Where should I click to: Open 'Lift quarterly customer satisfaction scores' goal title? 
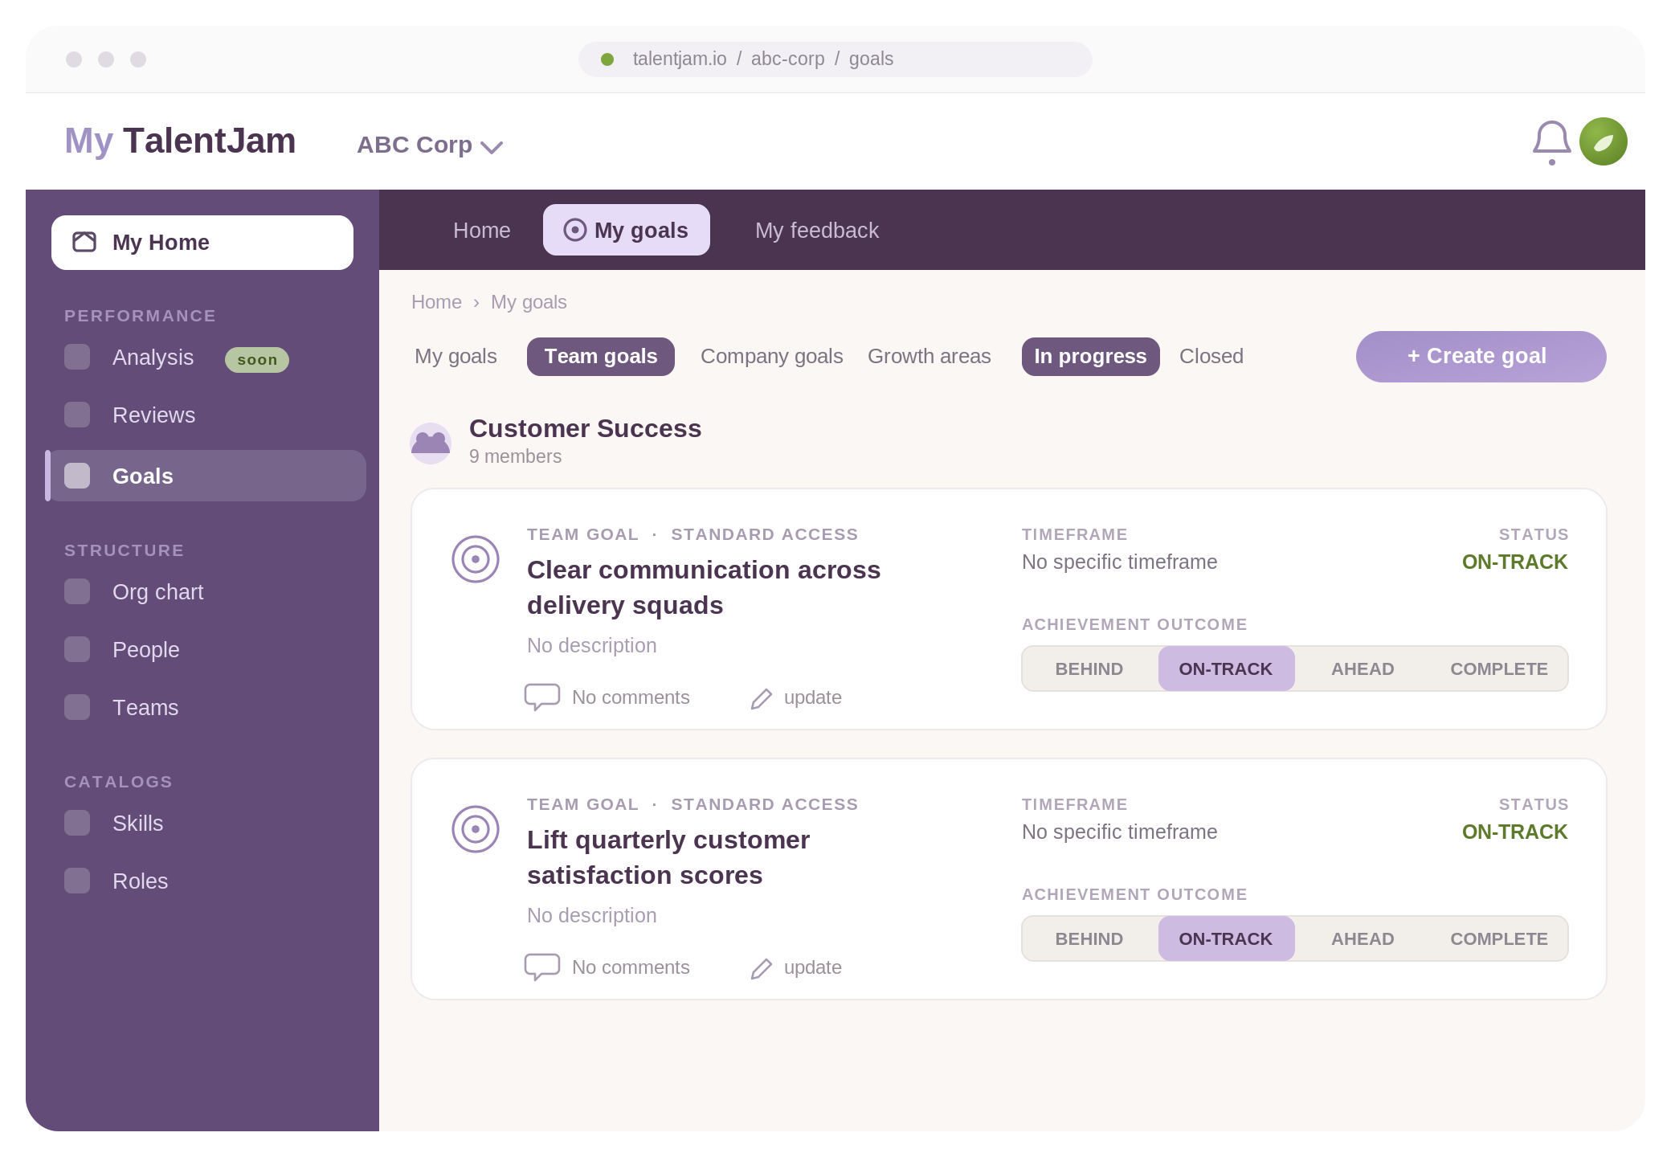click(x=668, y=857)
